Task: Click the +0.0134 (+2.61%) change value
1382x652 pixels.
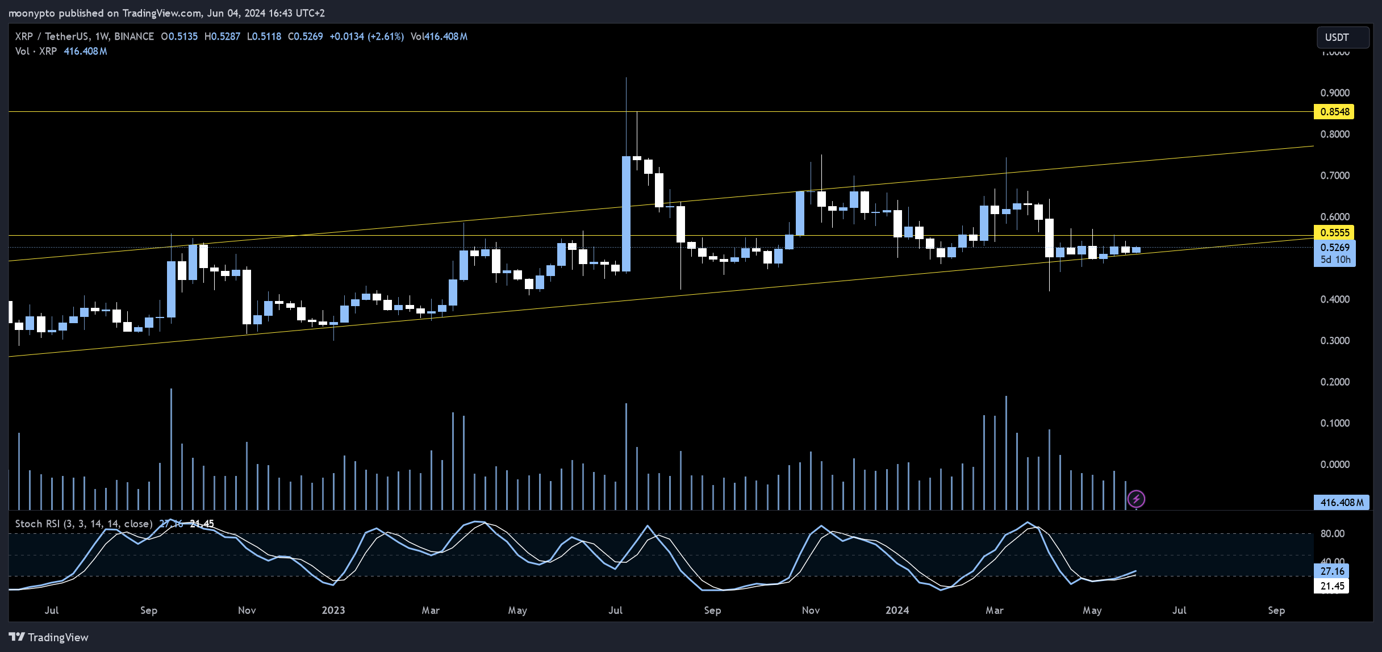Action: (367, 36)
